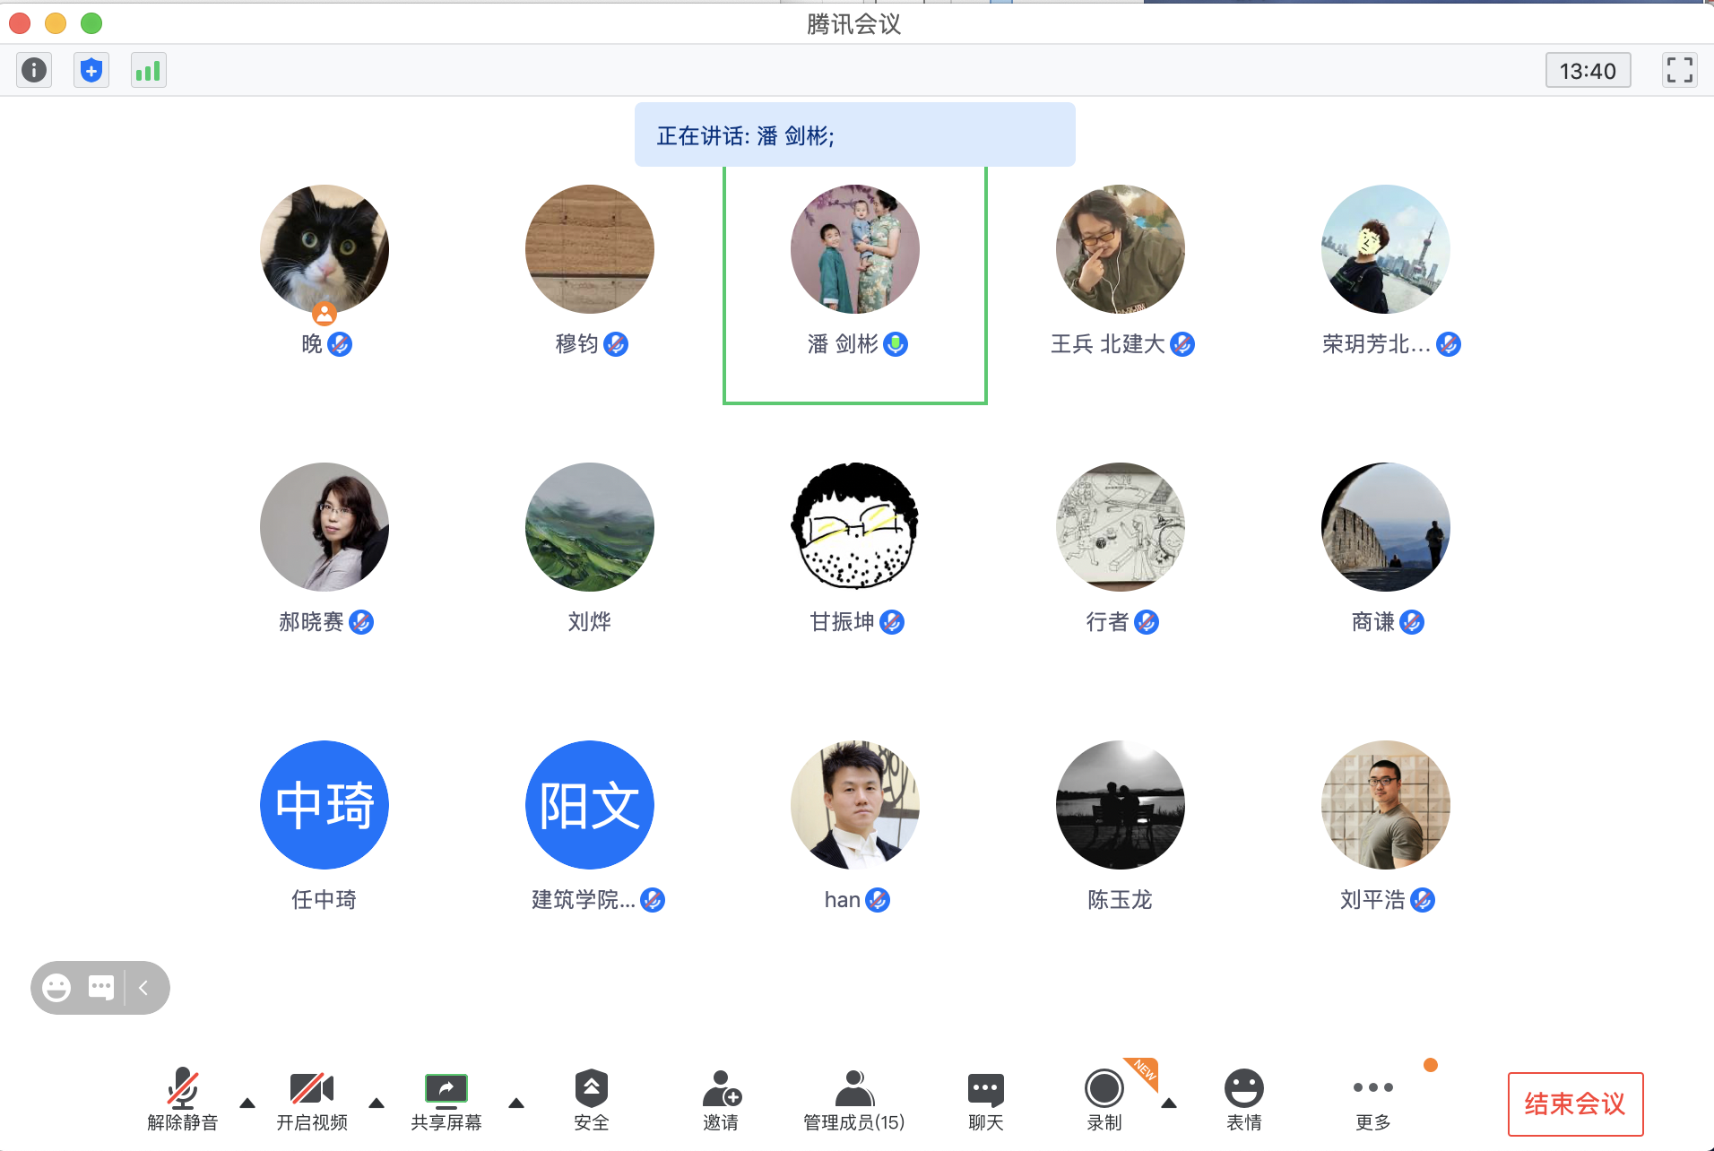Open the 聊天 chat panel

coord(985,1099)
